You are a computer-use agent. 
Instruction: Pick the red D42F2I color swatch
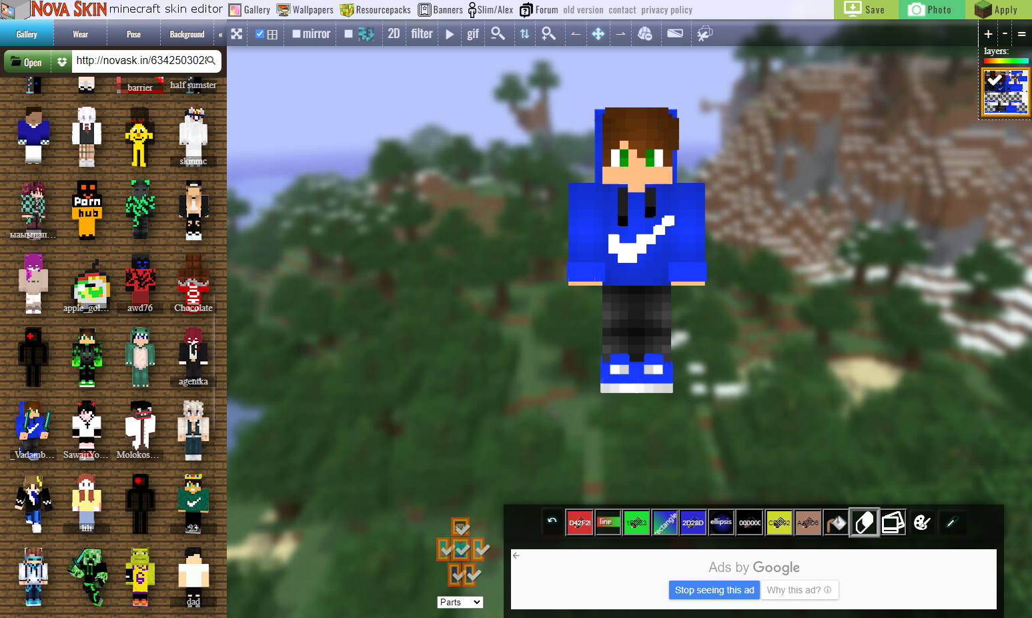pos(580,523)
